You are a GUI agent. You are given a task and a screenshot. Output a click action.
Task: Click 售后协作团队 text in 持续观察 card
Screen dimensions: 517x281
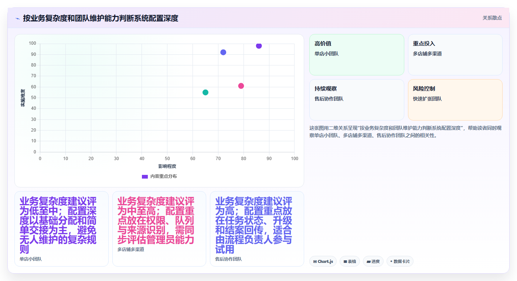click(329, 99)
